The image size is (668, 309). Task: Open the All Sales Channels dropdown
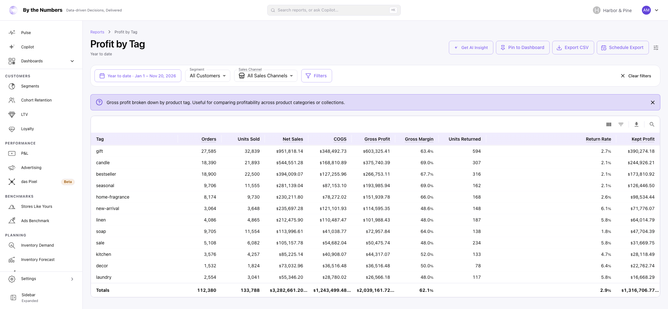[x=266, y=76]
